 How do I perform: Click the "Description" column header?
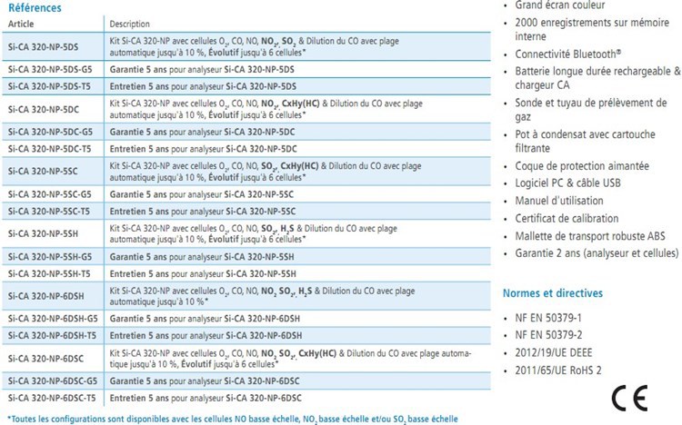(x=131, y=24)
